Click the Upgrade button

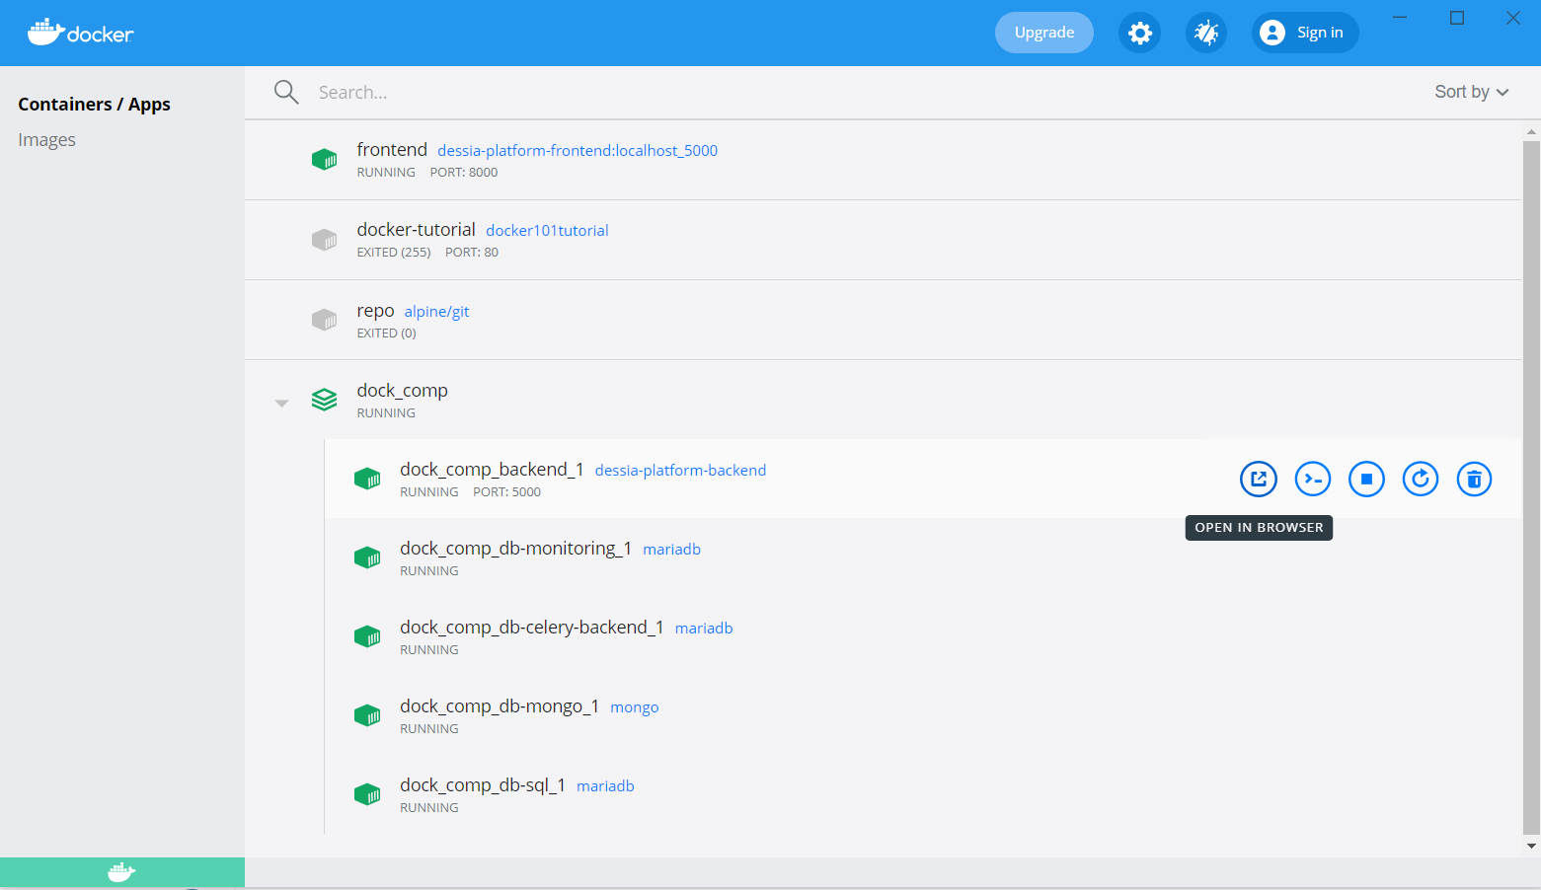(x=1044, y=33)
